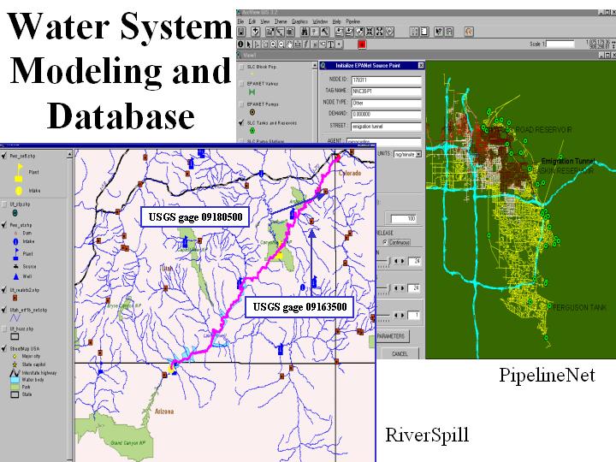Click the Theme Properties toolbar icon

[269, 32]
